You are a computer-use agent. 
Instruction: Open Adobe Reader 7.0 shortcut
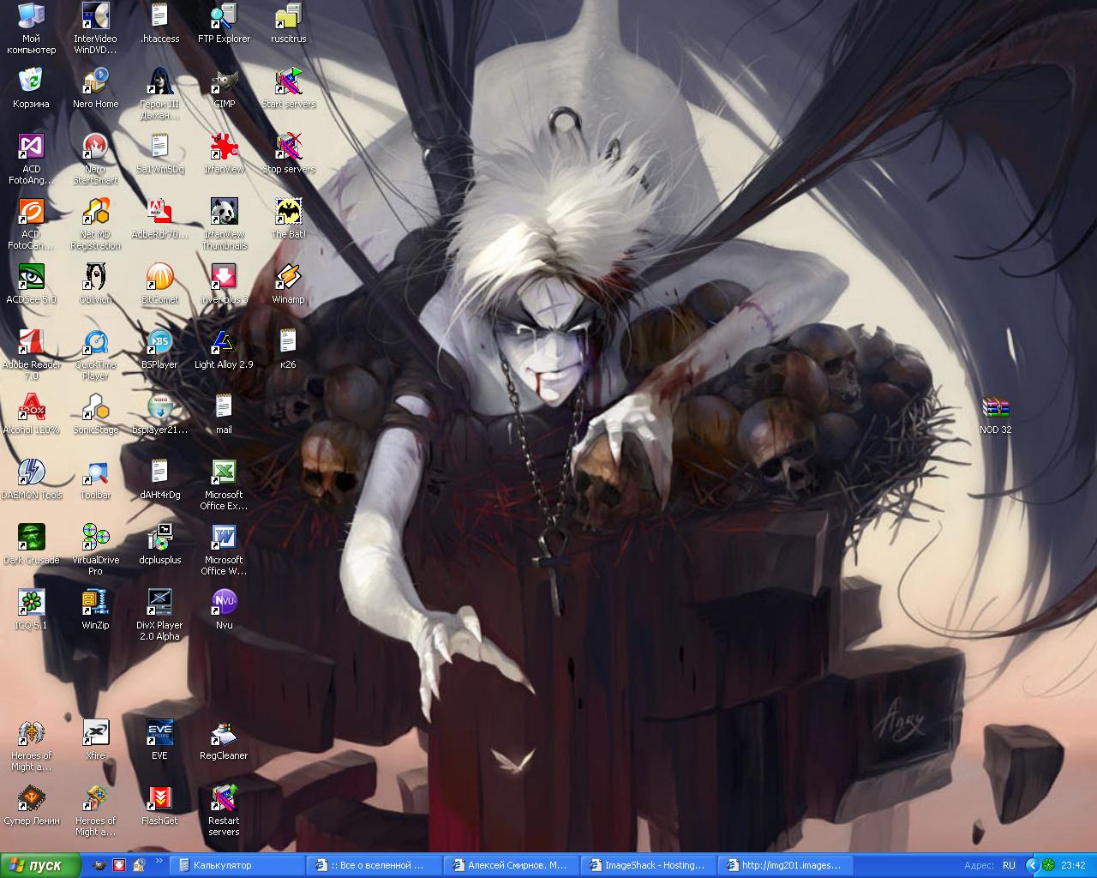point(31,354)
